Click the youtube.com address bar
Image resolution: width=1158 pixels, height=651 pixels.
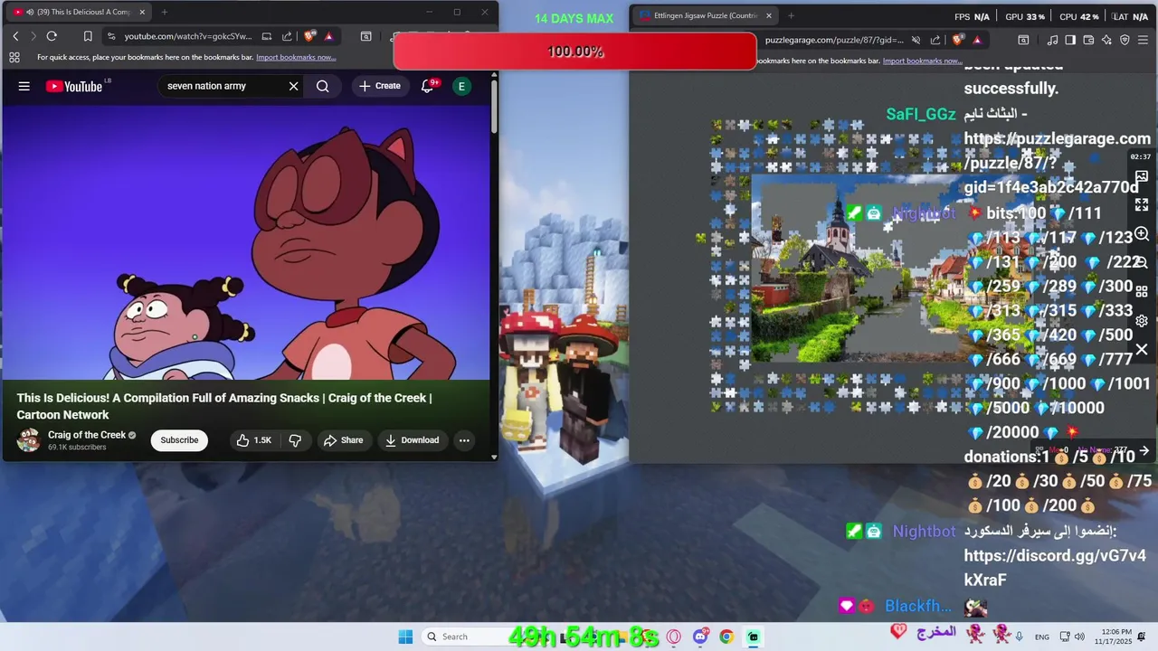pyautogui.click(x=188, y=36)
